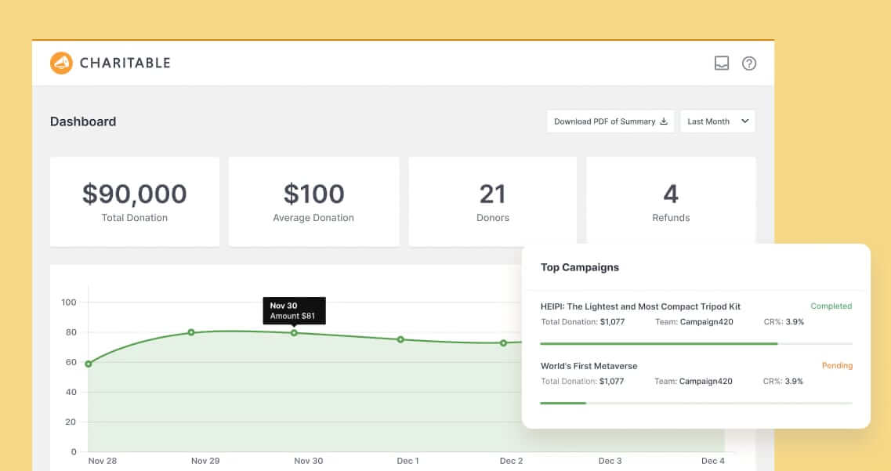Open the chart summary icon in the header

721,63
